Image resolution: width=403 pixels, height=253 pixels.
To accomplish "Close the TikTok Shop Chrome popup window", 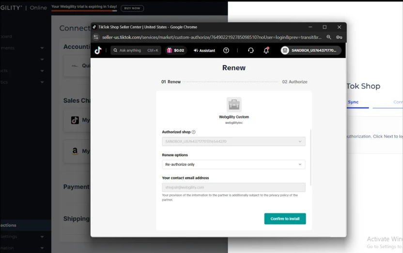I will point(339,27).
